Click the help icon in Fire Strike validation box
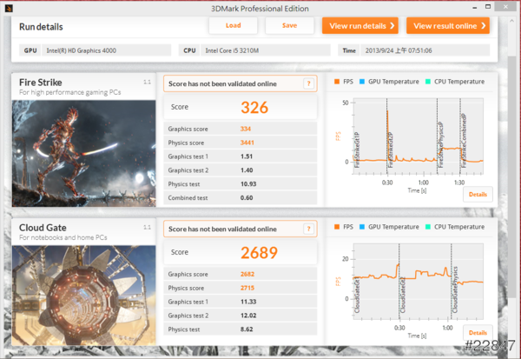Image resolution: width=521 pixels, height=359 pixels. click(x=307, y=83)
